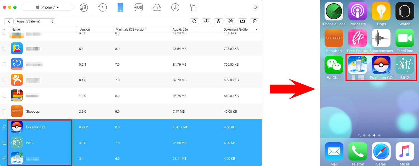
Task: Open Sprachmemos app on phone
Action: click(381, 38)
